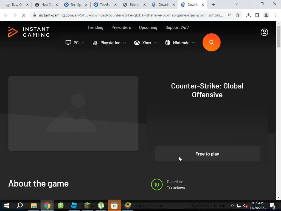This screenshot has height=211, width=281.
Task: Click the About the game heading
Action: (38, 184)
